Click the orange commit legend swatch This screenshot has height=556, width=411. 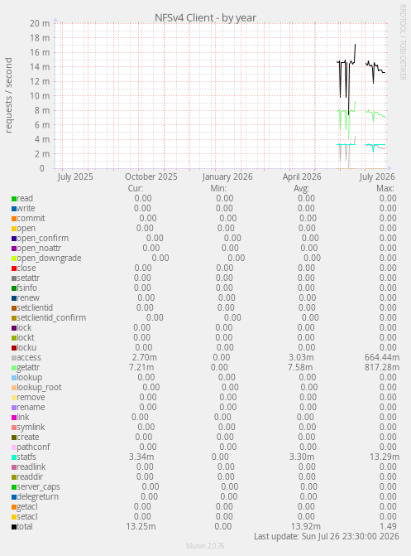point(14,219)
